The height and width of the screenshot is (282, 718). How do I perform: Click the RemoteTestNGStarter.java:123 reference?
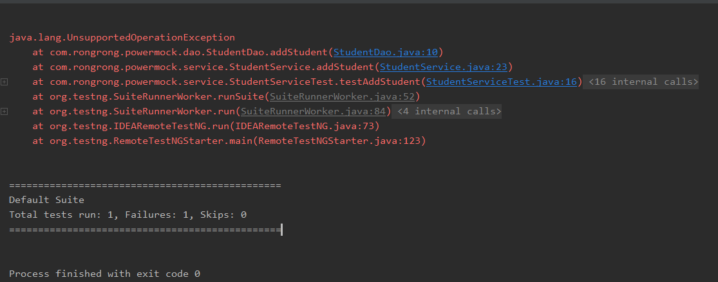339,140
